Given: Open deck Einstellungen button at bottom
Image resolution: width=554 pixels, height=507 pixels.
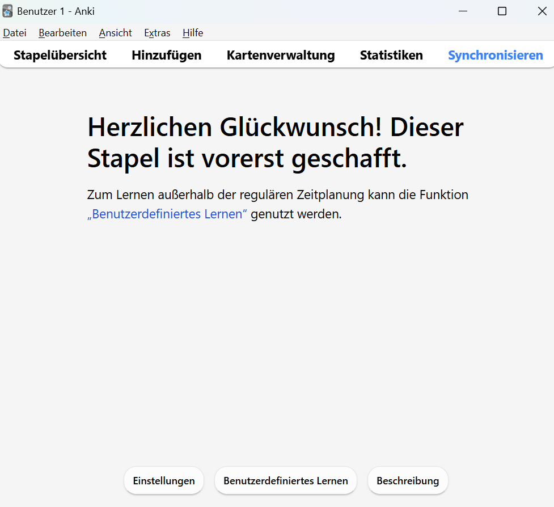Looking at the screenshot, I should pos(164,480).
